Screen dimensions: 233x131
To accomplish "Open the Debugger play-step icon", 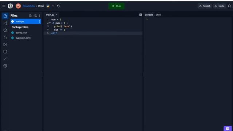I will coord(5,44).
